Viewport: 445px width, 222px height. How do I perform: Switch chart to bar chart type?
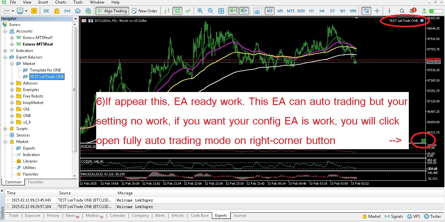[x=167, y=11]
